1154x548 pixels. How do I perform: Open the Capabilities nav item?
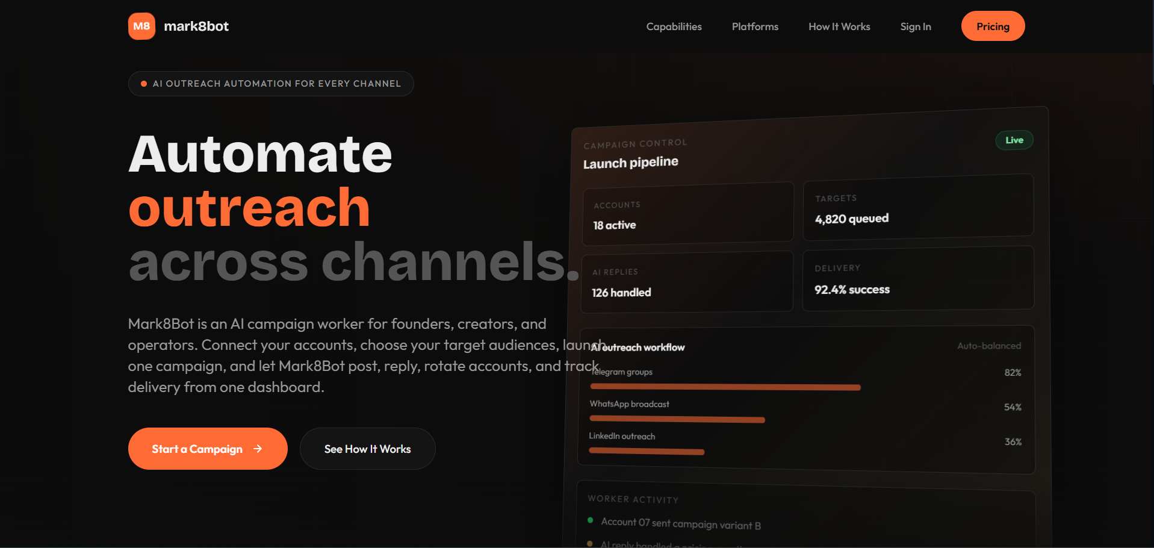[674, 26]
